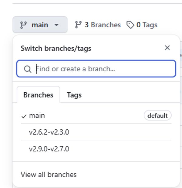Switch to the Branches tab
The image size is (182, 188).
point(38,95)
